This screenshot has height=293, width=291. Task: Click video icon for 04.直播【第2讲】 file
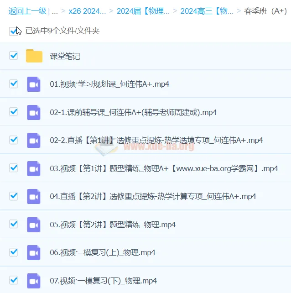[x=34, y=196]
